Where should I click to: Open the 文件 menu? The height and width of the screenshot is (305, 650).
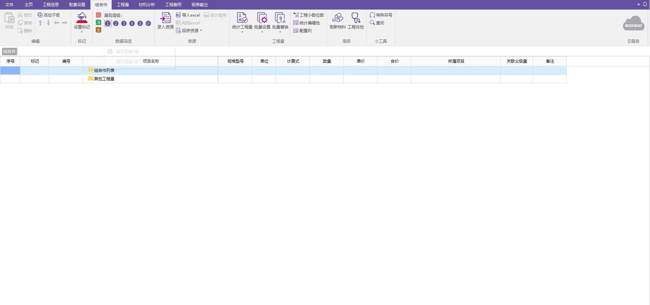9,5
